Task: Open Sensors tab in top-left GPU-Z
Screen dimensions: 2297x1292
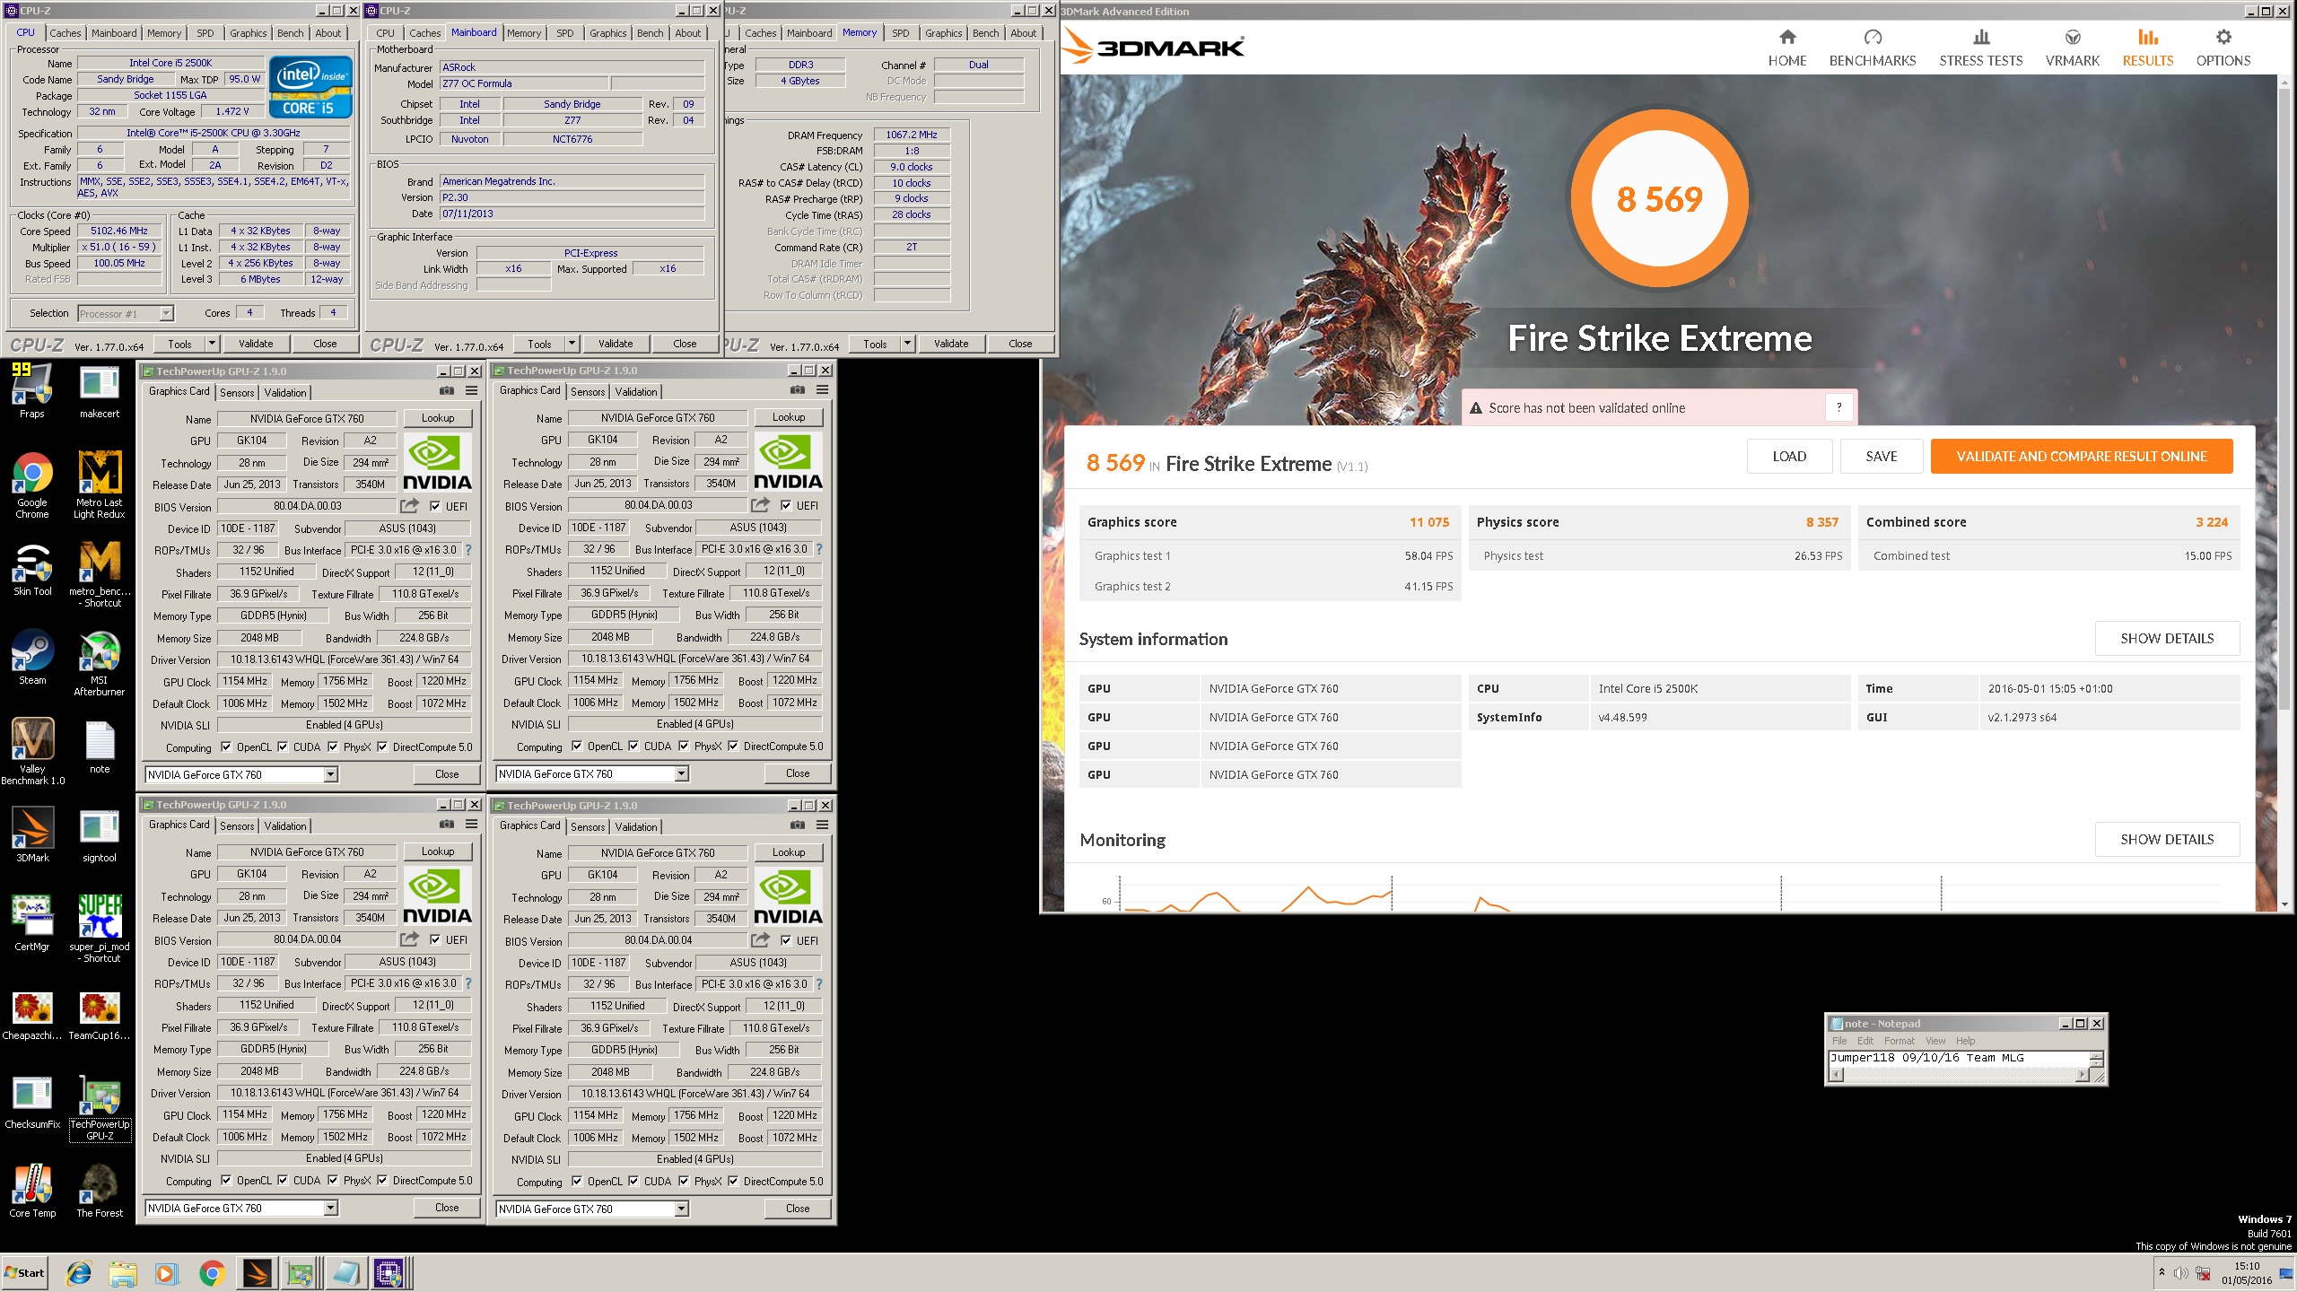Action: (237, 393)
